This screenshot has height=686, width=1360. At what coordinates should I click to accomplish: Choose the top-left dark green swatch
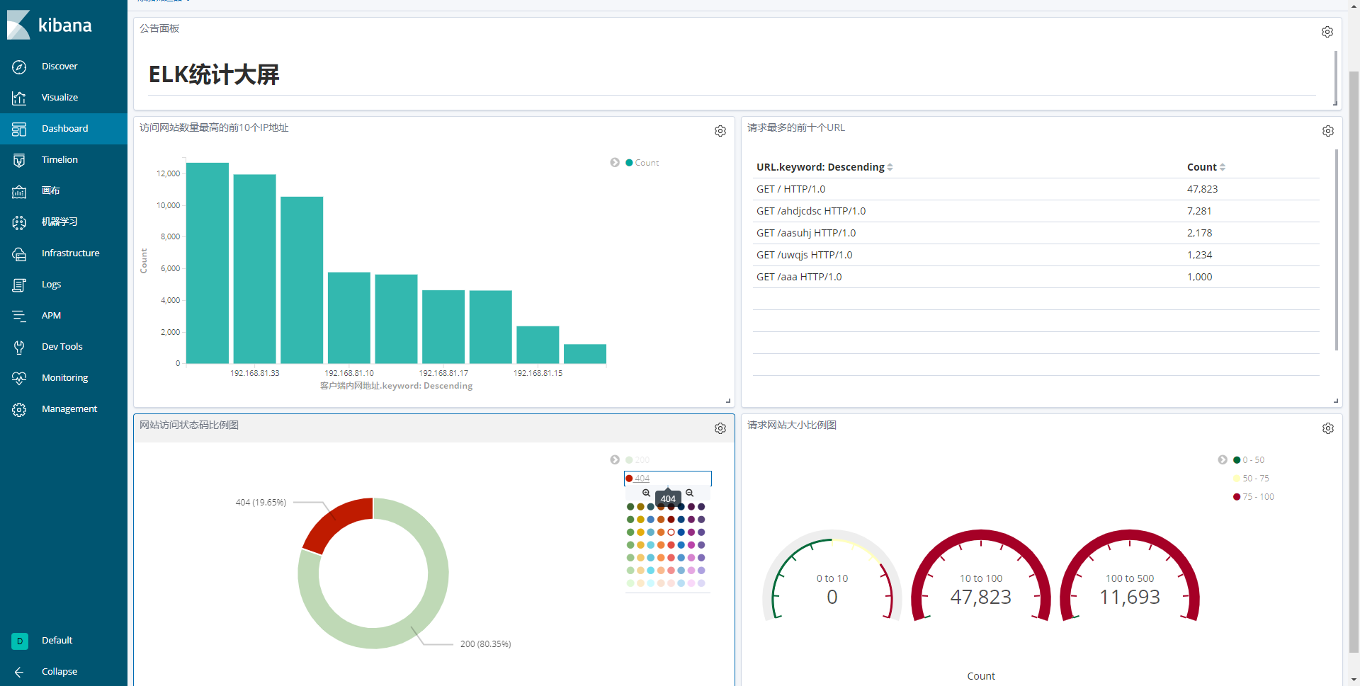click(630, 507)
